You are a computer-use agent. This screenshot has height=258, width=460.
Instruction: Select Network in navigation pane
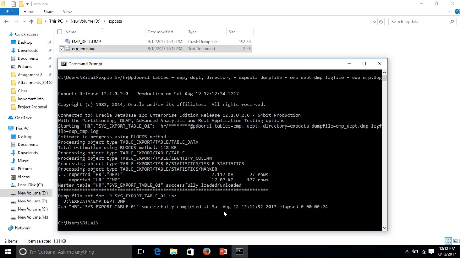(23, 228)
